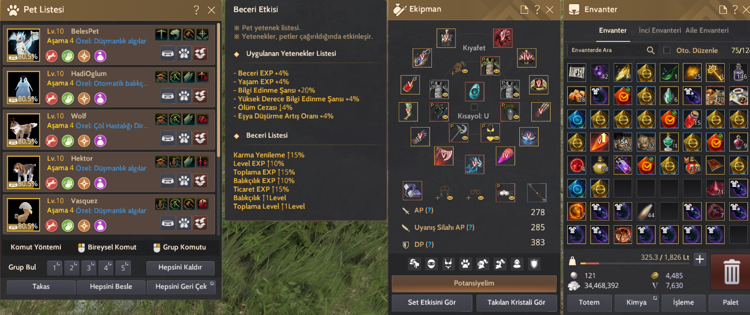The height and width of the screenshot is (315, 750).
Task: Expand the Hepsini Geri Çek options
Action: pos(212,284)
